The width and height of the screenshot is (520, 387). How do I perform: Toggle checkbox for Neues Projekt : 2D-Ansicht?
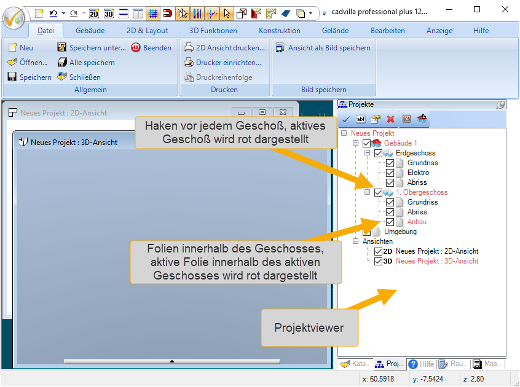tap(378, 251)
